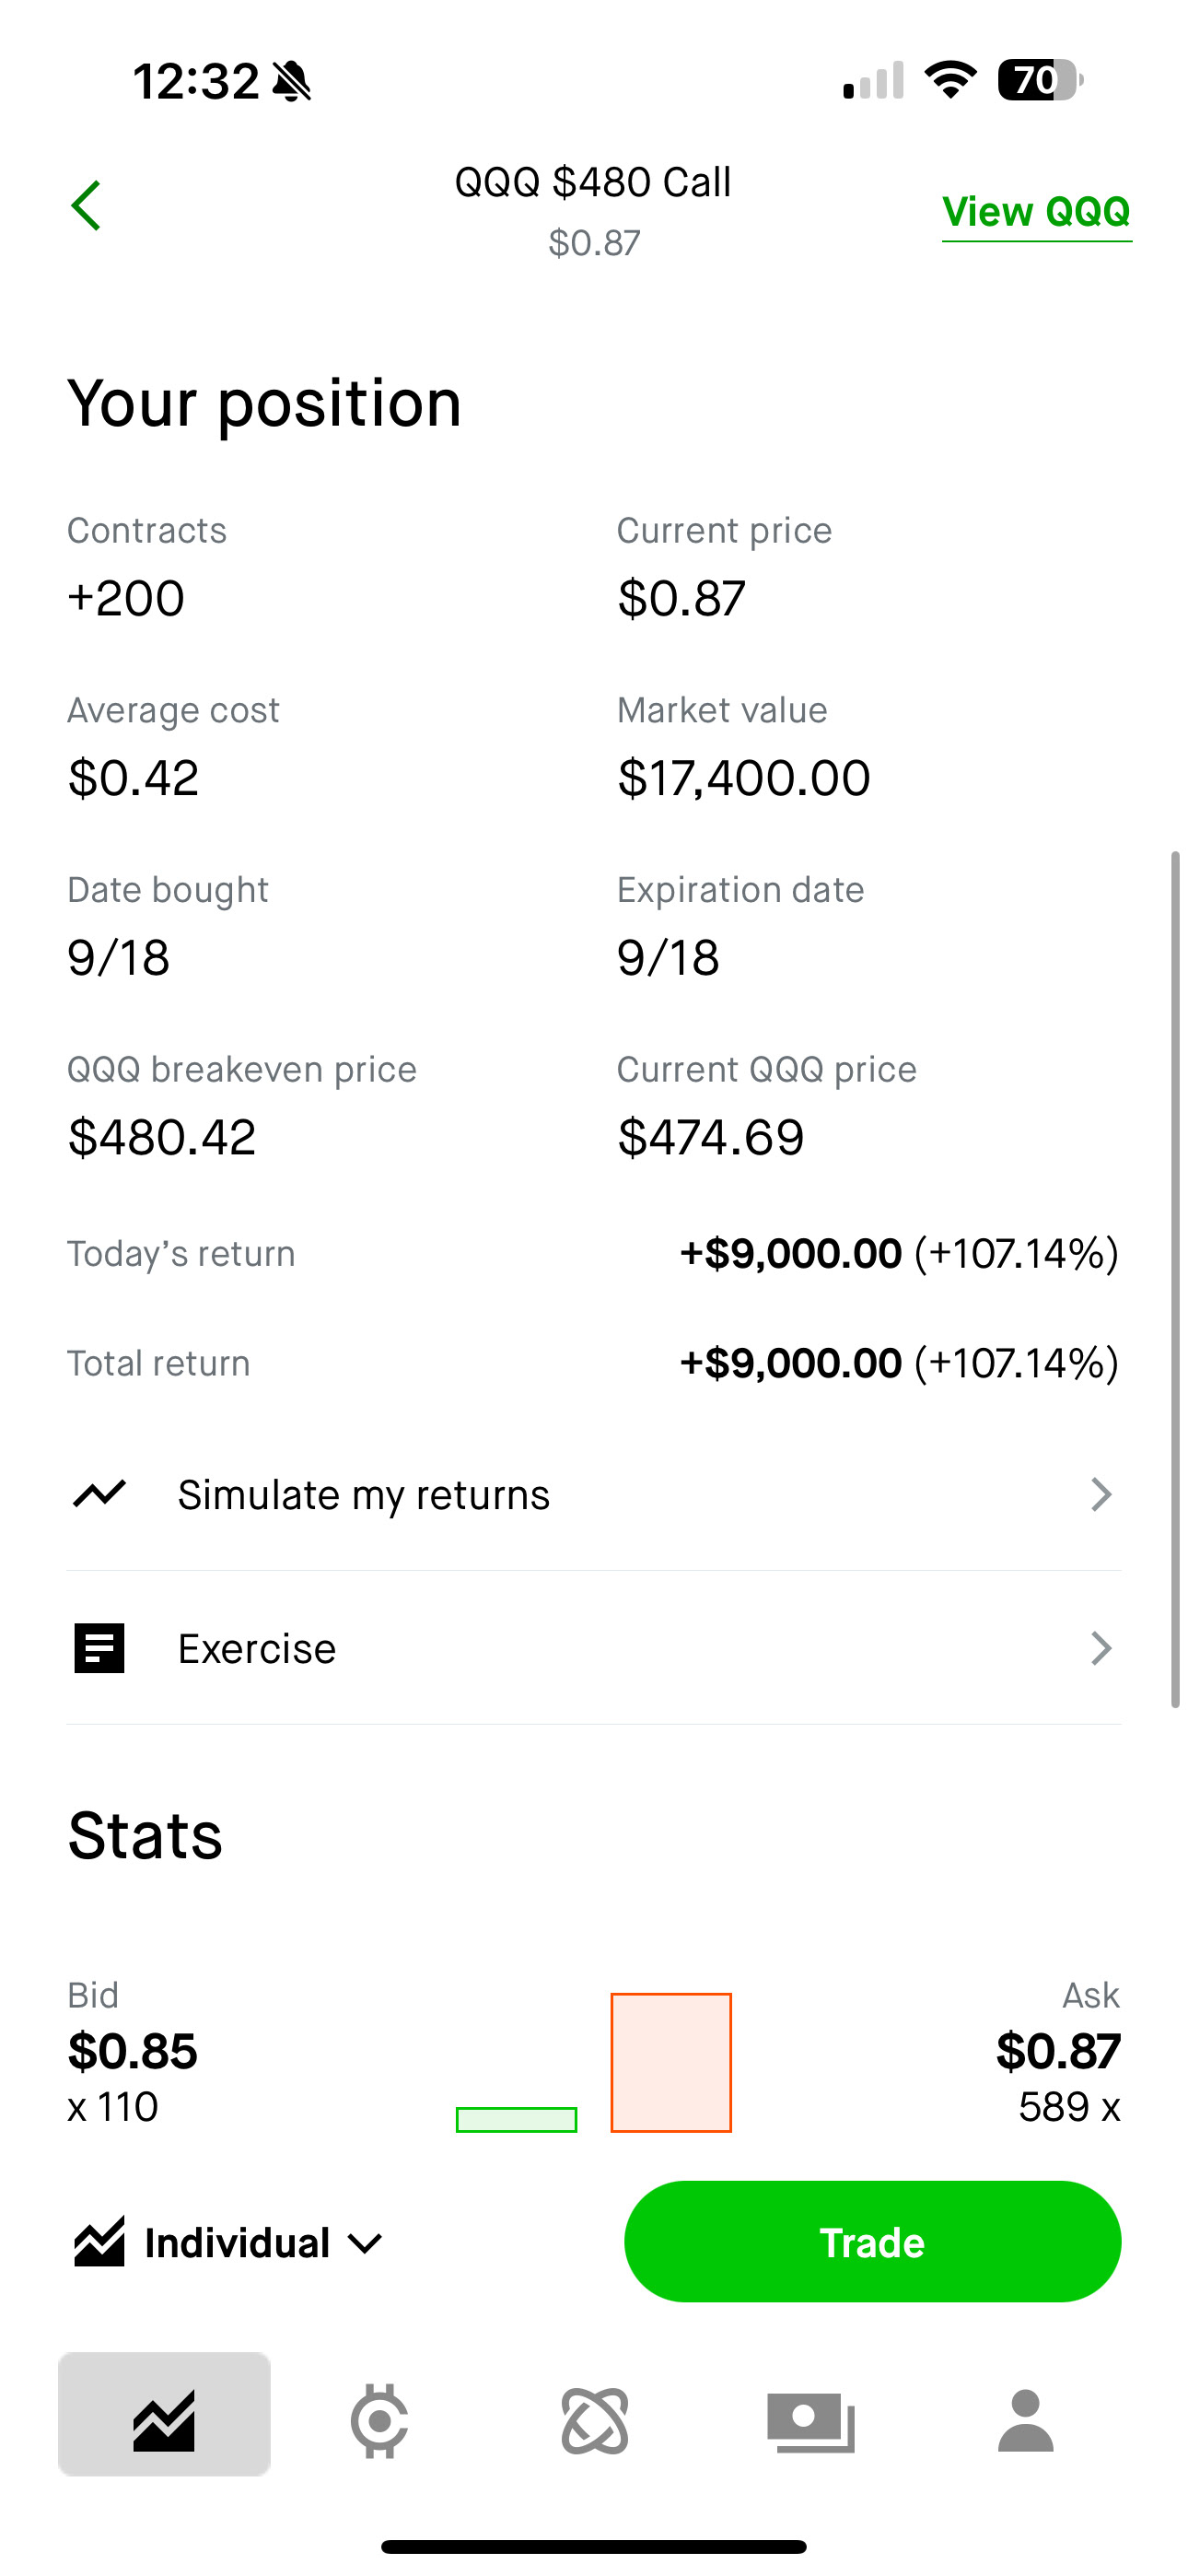This screenshot has height=2576, width=1188.
Task: Open the account profile tab icon
Action: click(x=1026, y=2420)
